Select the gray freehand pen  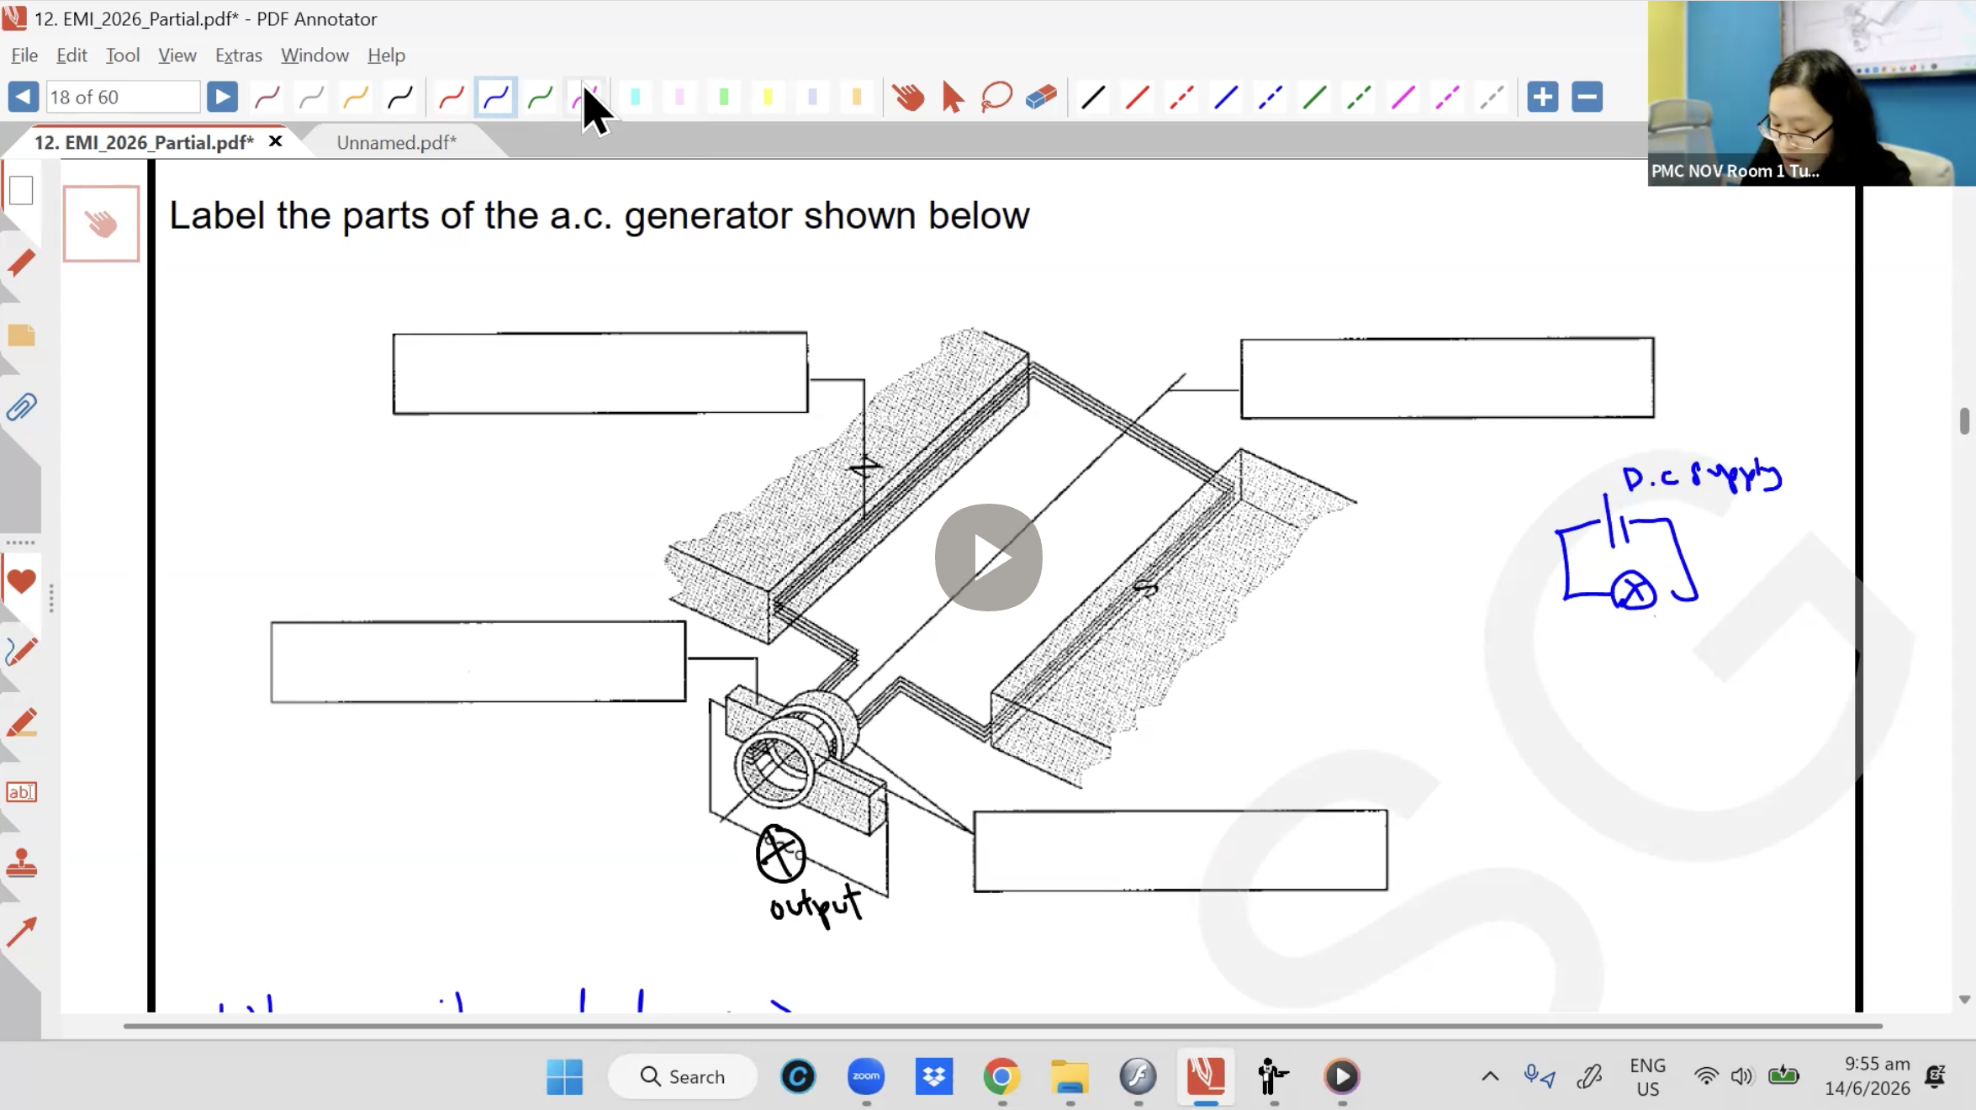(312, 97)
